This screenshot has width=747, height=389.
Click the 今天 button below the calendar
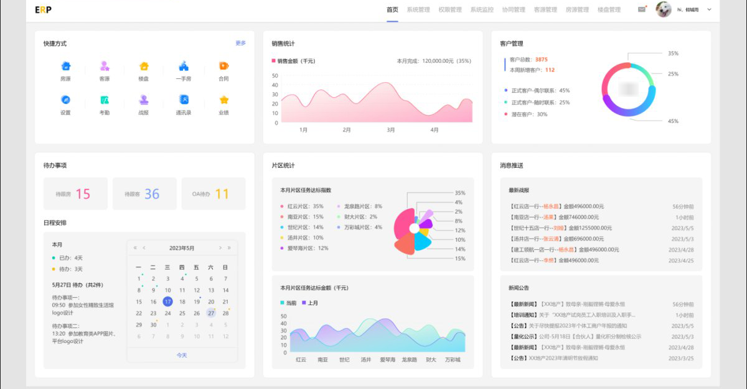[x=182, y=355]
